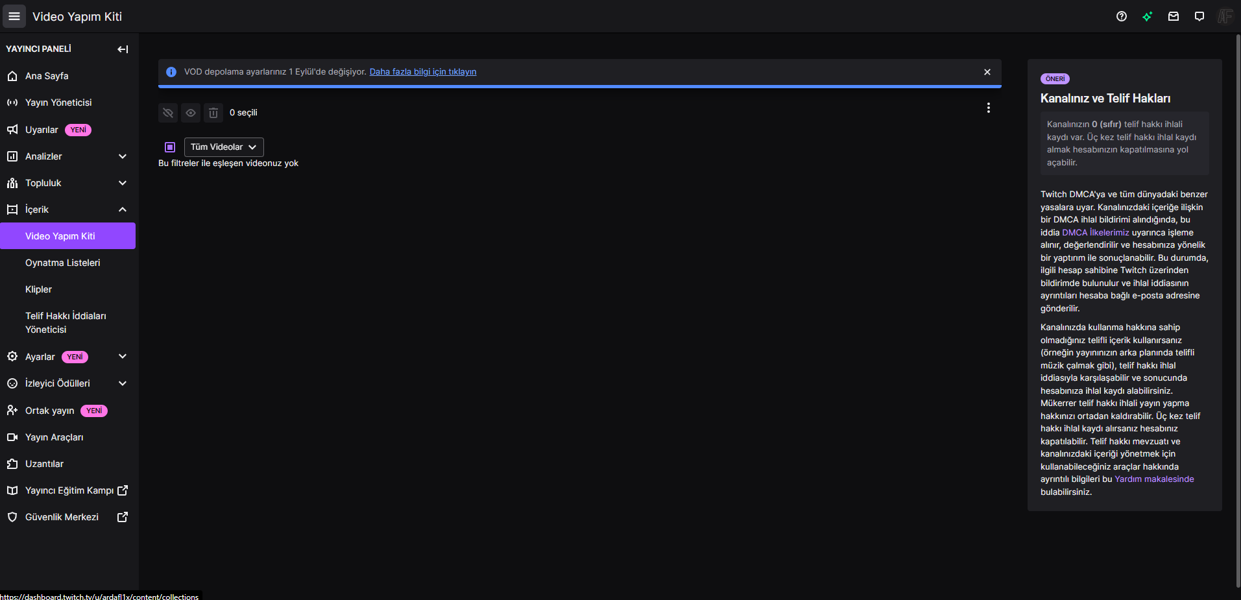Click the 0 seçili selection count

(x=243, y=113)
